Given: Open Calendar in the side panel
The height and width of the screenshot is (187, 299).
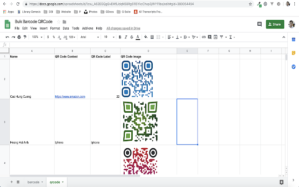Looking at the screenshot, I should coord(293,39).
